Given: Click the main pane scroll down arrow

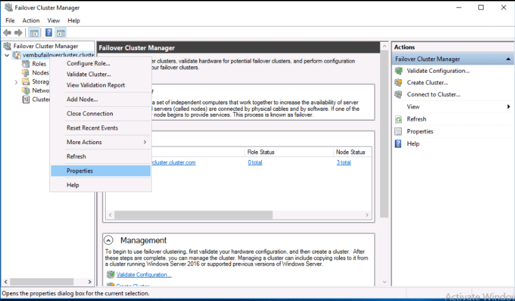Looking at the screenshot, I should point(384,282).
